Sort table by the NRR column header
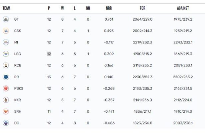This screenshot has height=136, width=205. click(x=109, y=8)
